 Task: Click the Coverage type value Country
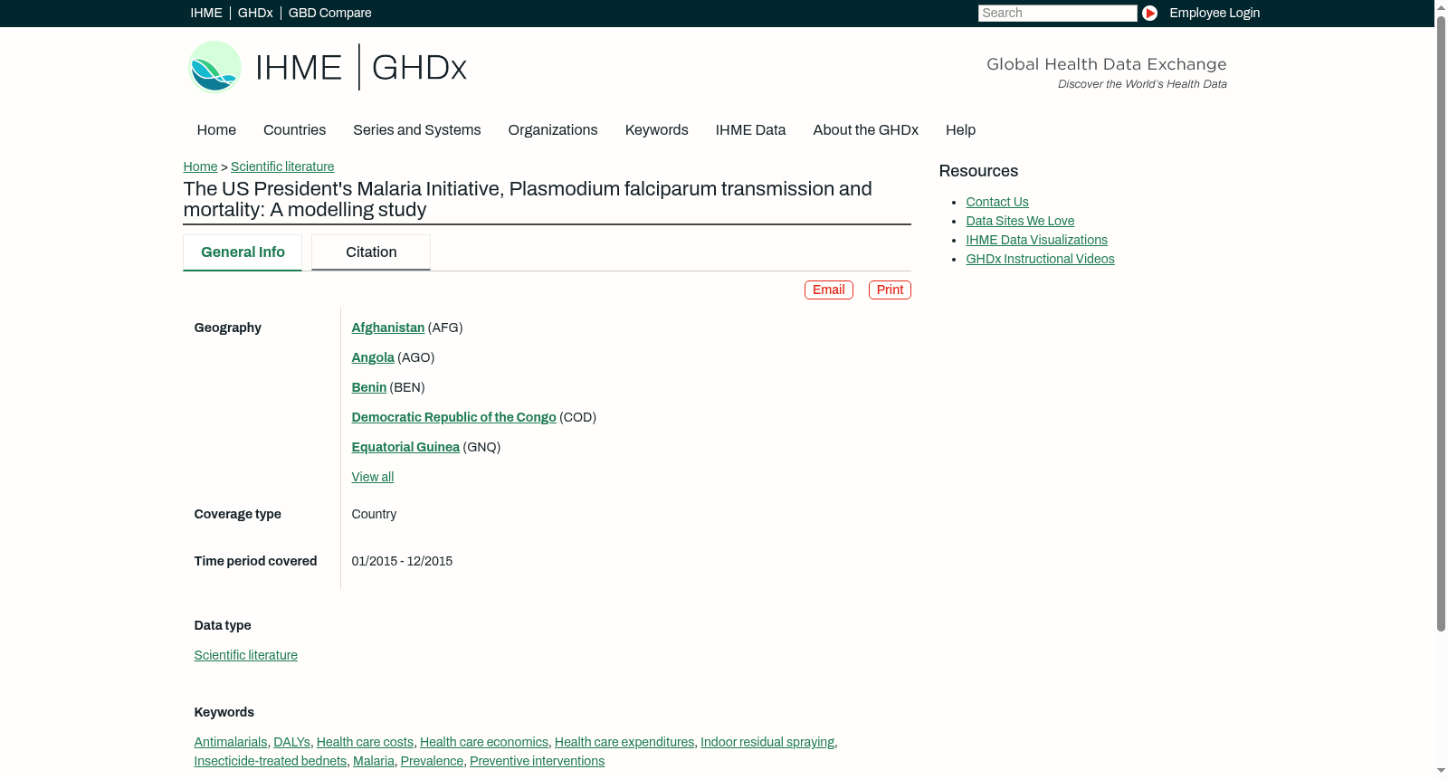click(375, 514)
